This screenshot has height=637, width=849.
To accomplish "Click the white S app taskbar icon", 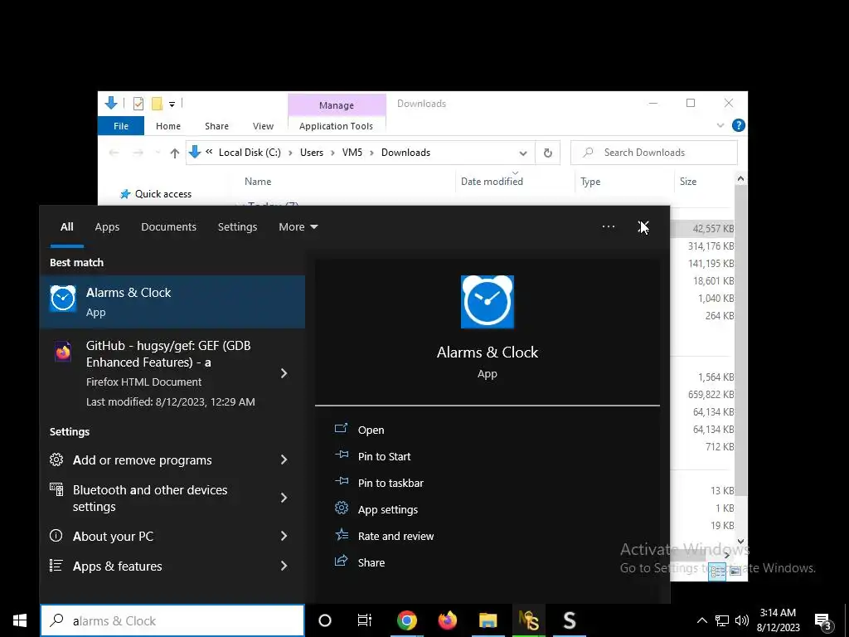I will (569, 620).
